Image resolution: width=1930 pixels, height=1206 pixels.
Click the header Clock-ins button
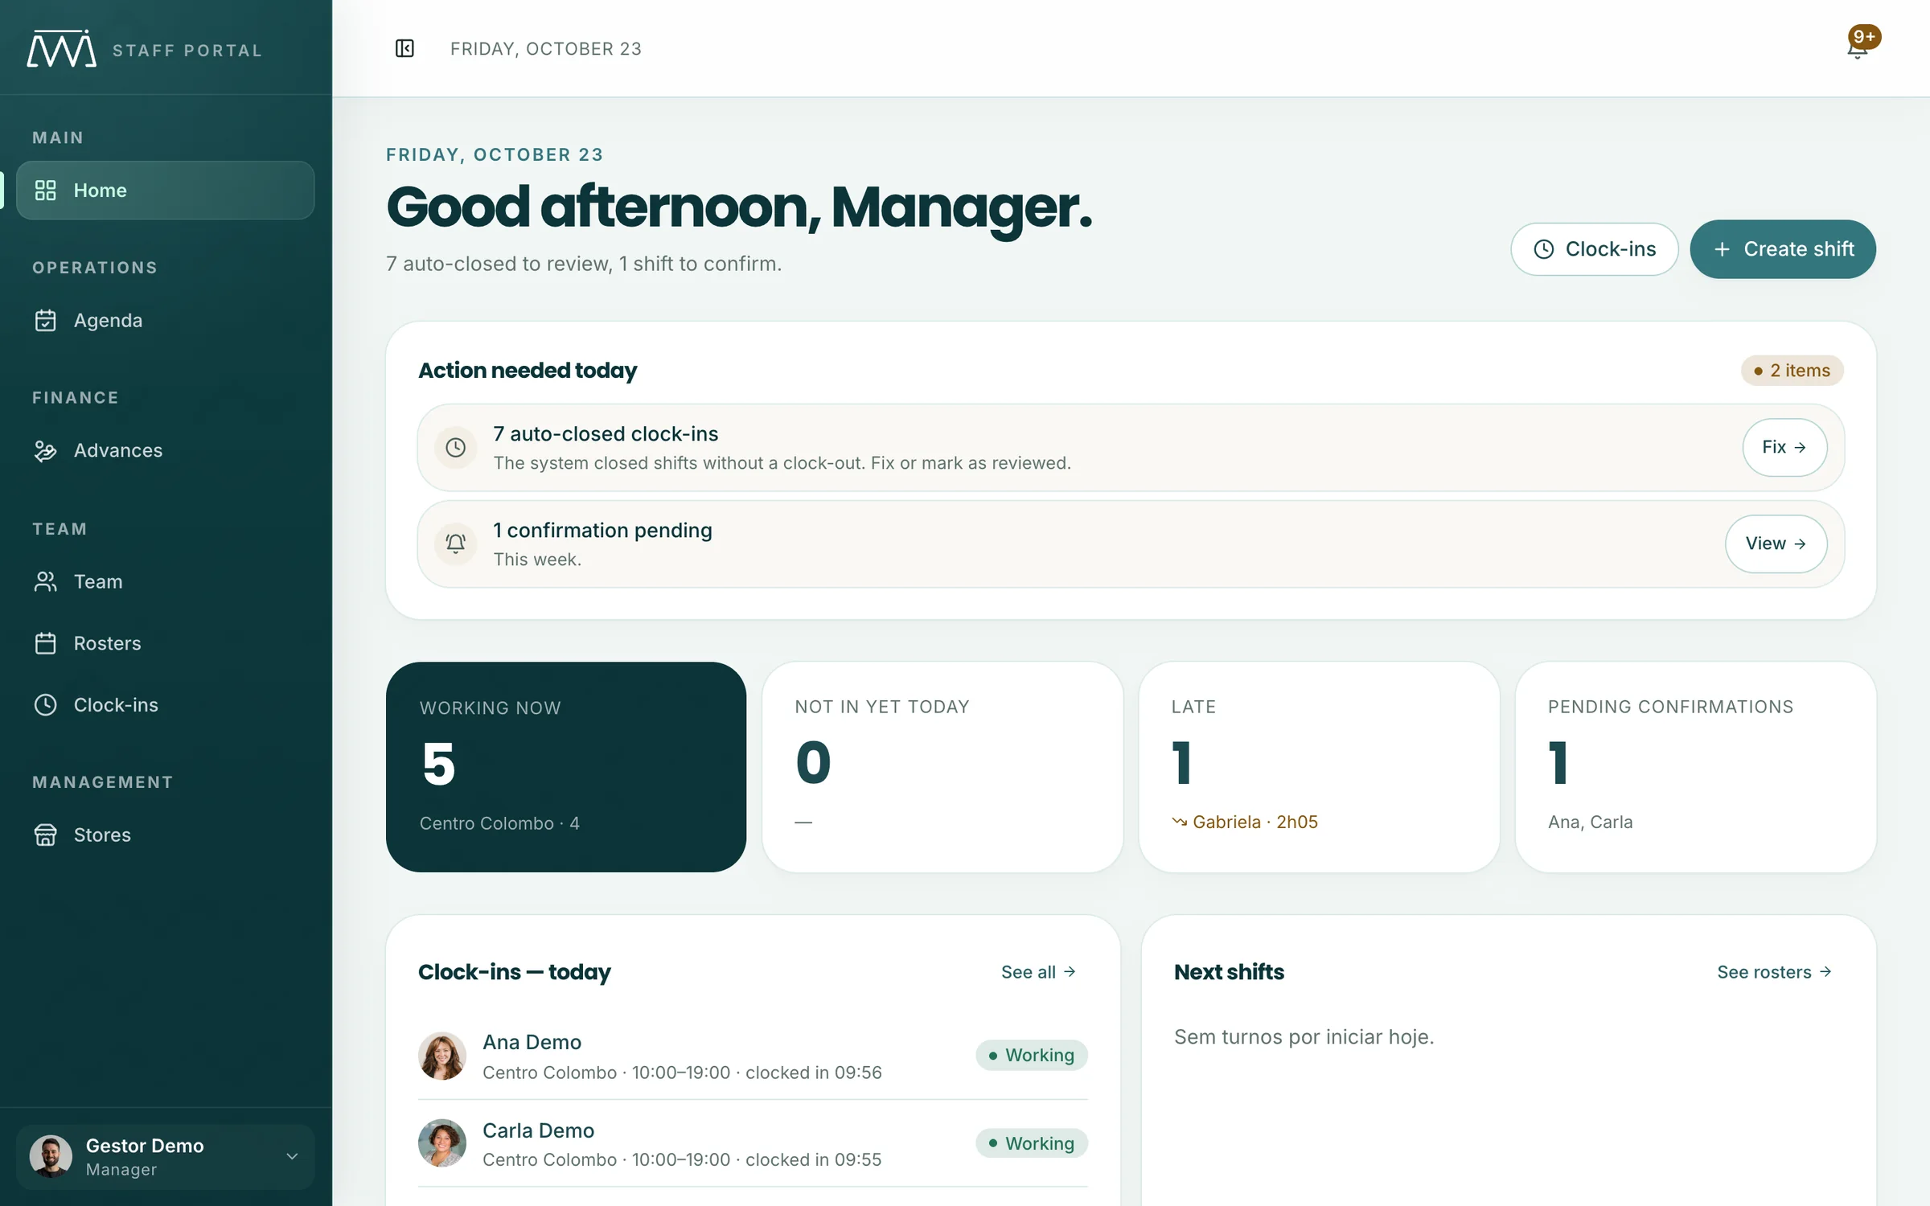coord(1594,249)
